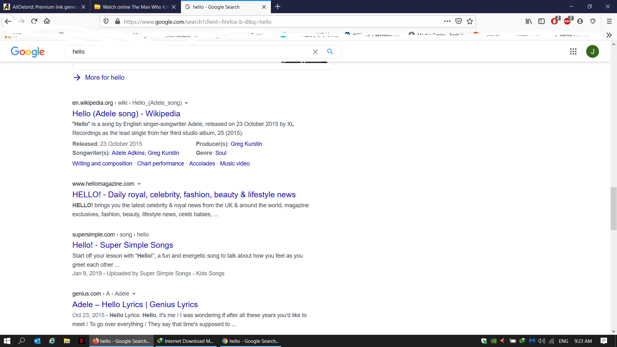This screenshot has height=347, width=617.
Task: Open a new browser tab
Action: pyautogui.click(x=278, y=6)
